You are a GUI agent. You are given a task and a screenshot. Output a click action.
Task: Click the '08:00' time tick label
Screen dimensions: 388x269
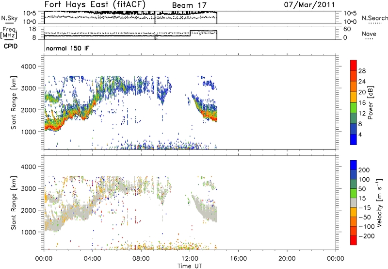141,259
